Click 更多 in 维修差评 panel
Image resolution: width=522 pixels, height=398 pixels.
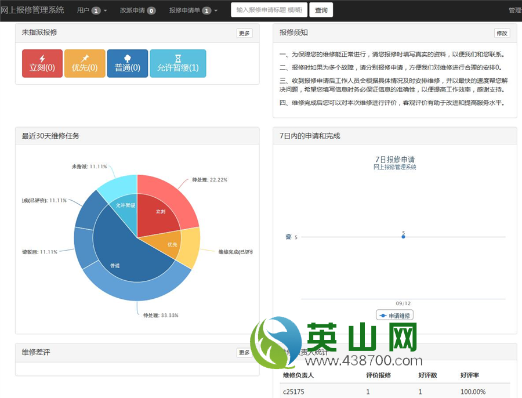[x=245, y=352]
